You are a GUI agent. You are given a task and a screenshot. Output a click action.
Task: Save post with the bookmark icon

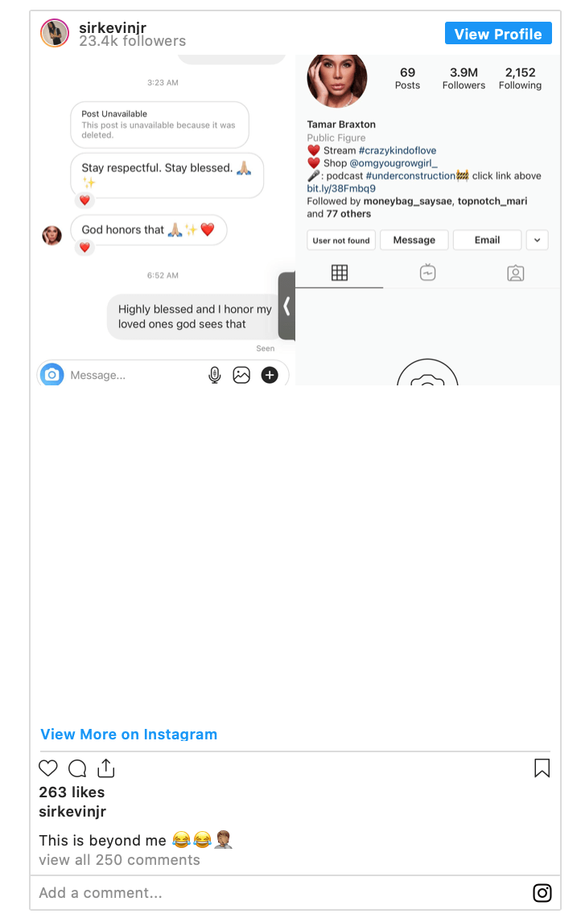[542, 768]
